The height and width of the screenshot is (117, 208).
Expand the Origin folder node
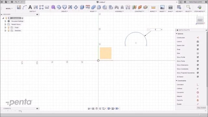point(6,27)
